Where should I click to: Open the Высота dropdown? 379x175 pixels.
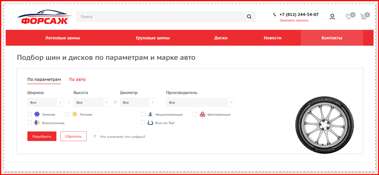click(92, 102)
